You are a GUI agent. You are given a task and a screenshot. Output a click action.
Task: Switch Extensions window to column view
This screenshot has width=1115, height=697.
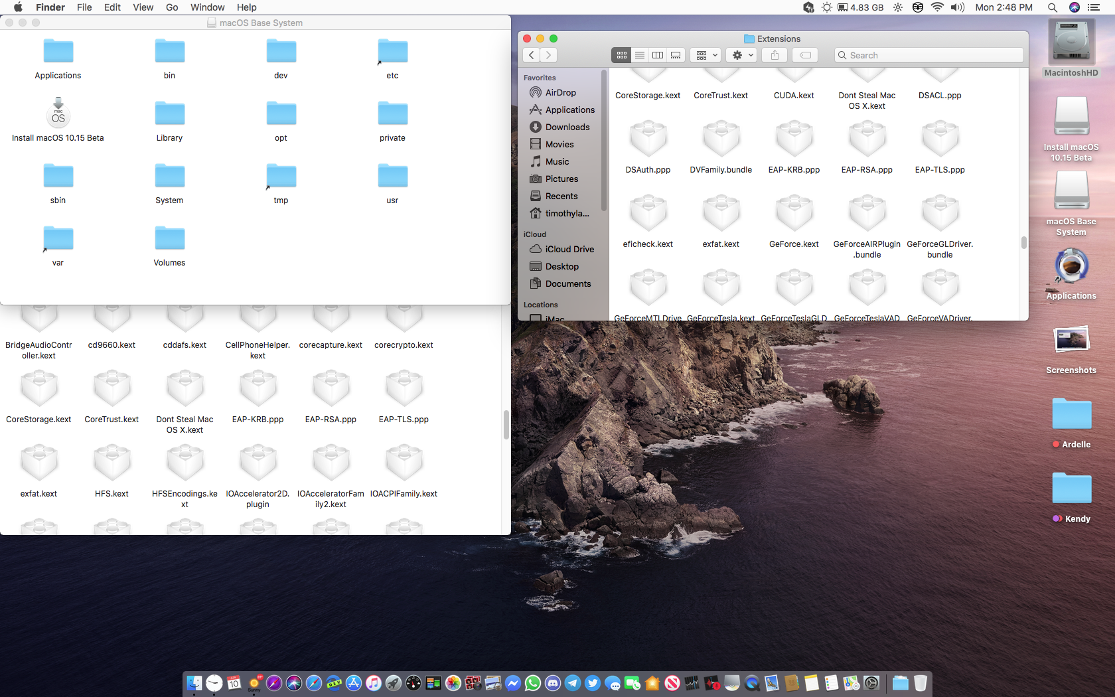(x=658, y=55)
